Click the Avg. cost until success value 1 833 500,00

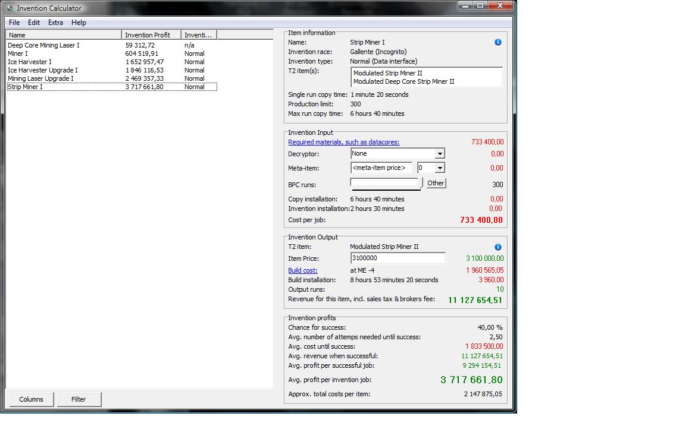[x=484, y=346]
